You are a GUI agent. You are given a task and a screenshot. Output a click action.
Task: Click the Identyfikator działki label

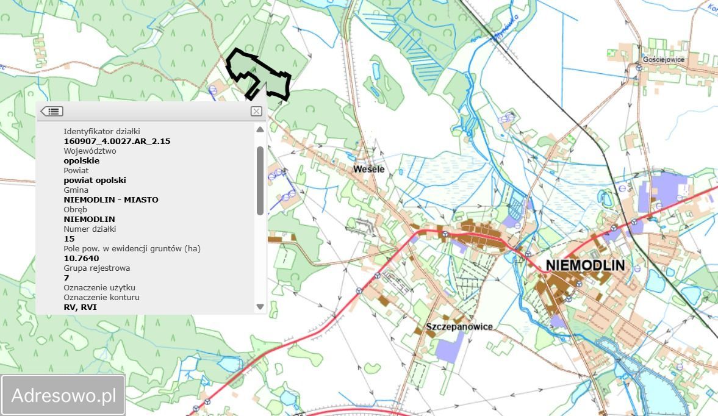(x=102, y=131)
